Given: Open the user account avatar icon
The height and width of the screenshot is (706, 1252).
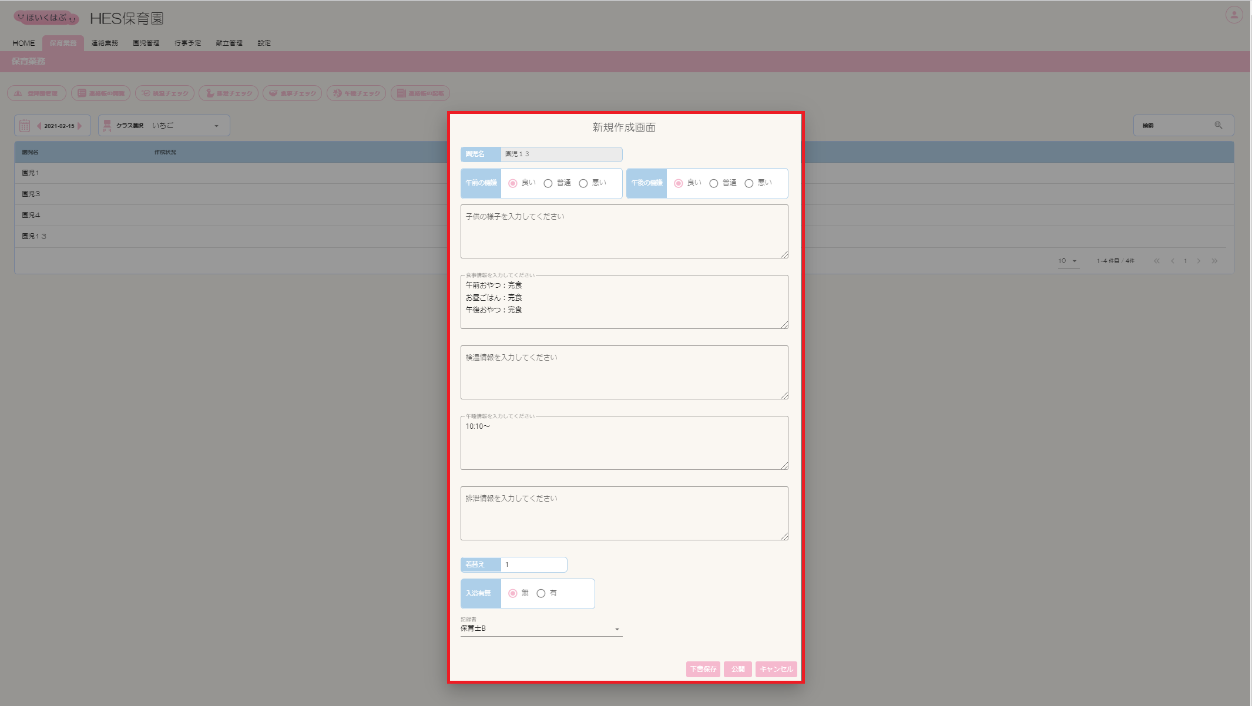Looking at the screenshot, I should click(x=1234, y=15).
